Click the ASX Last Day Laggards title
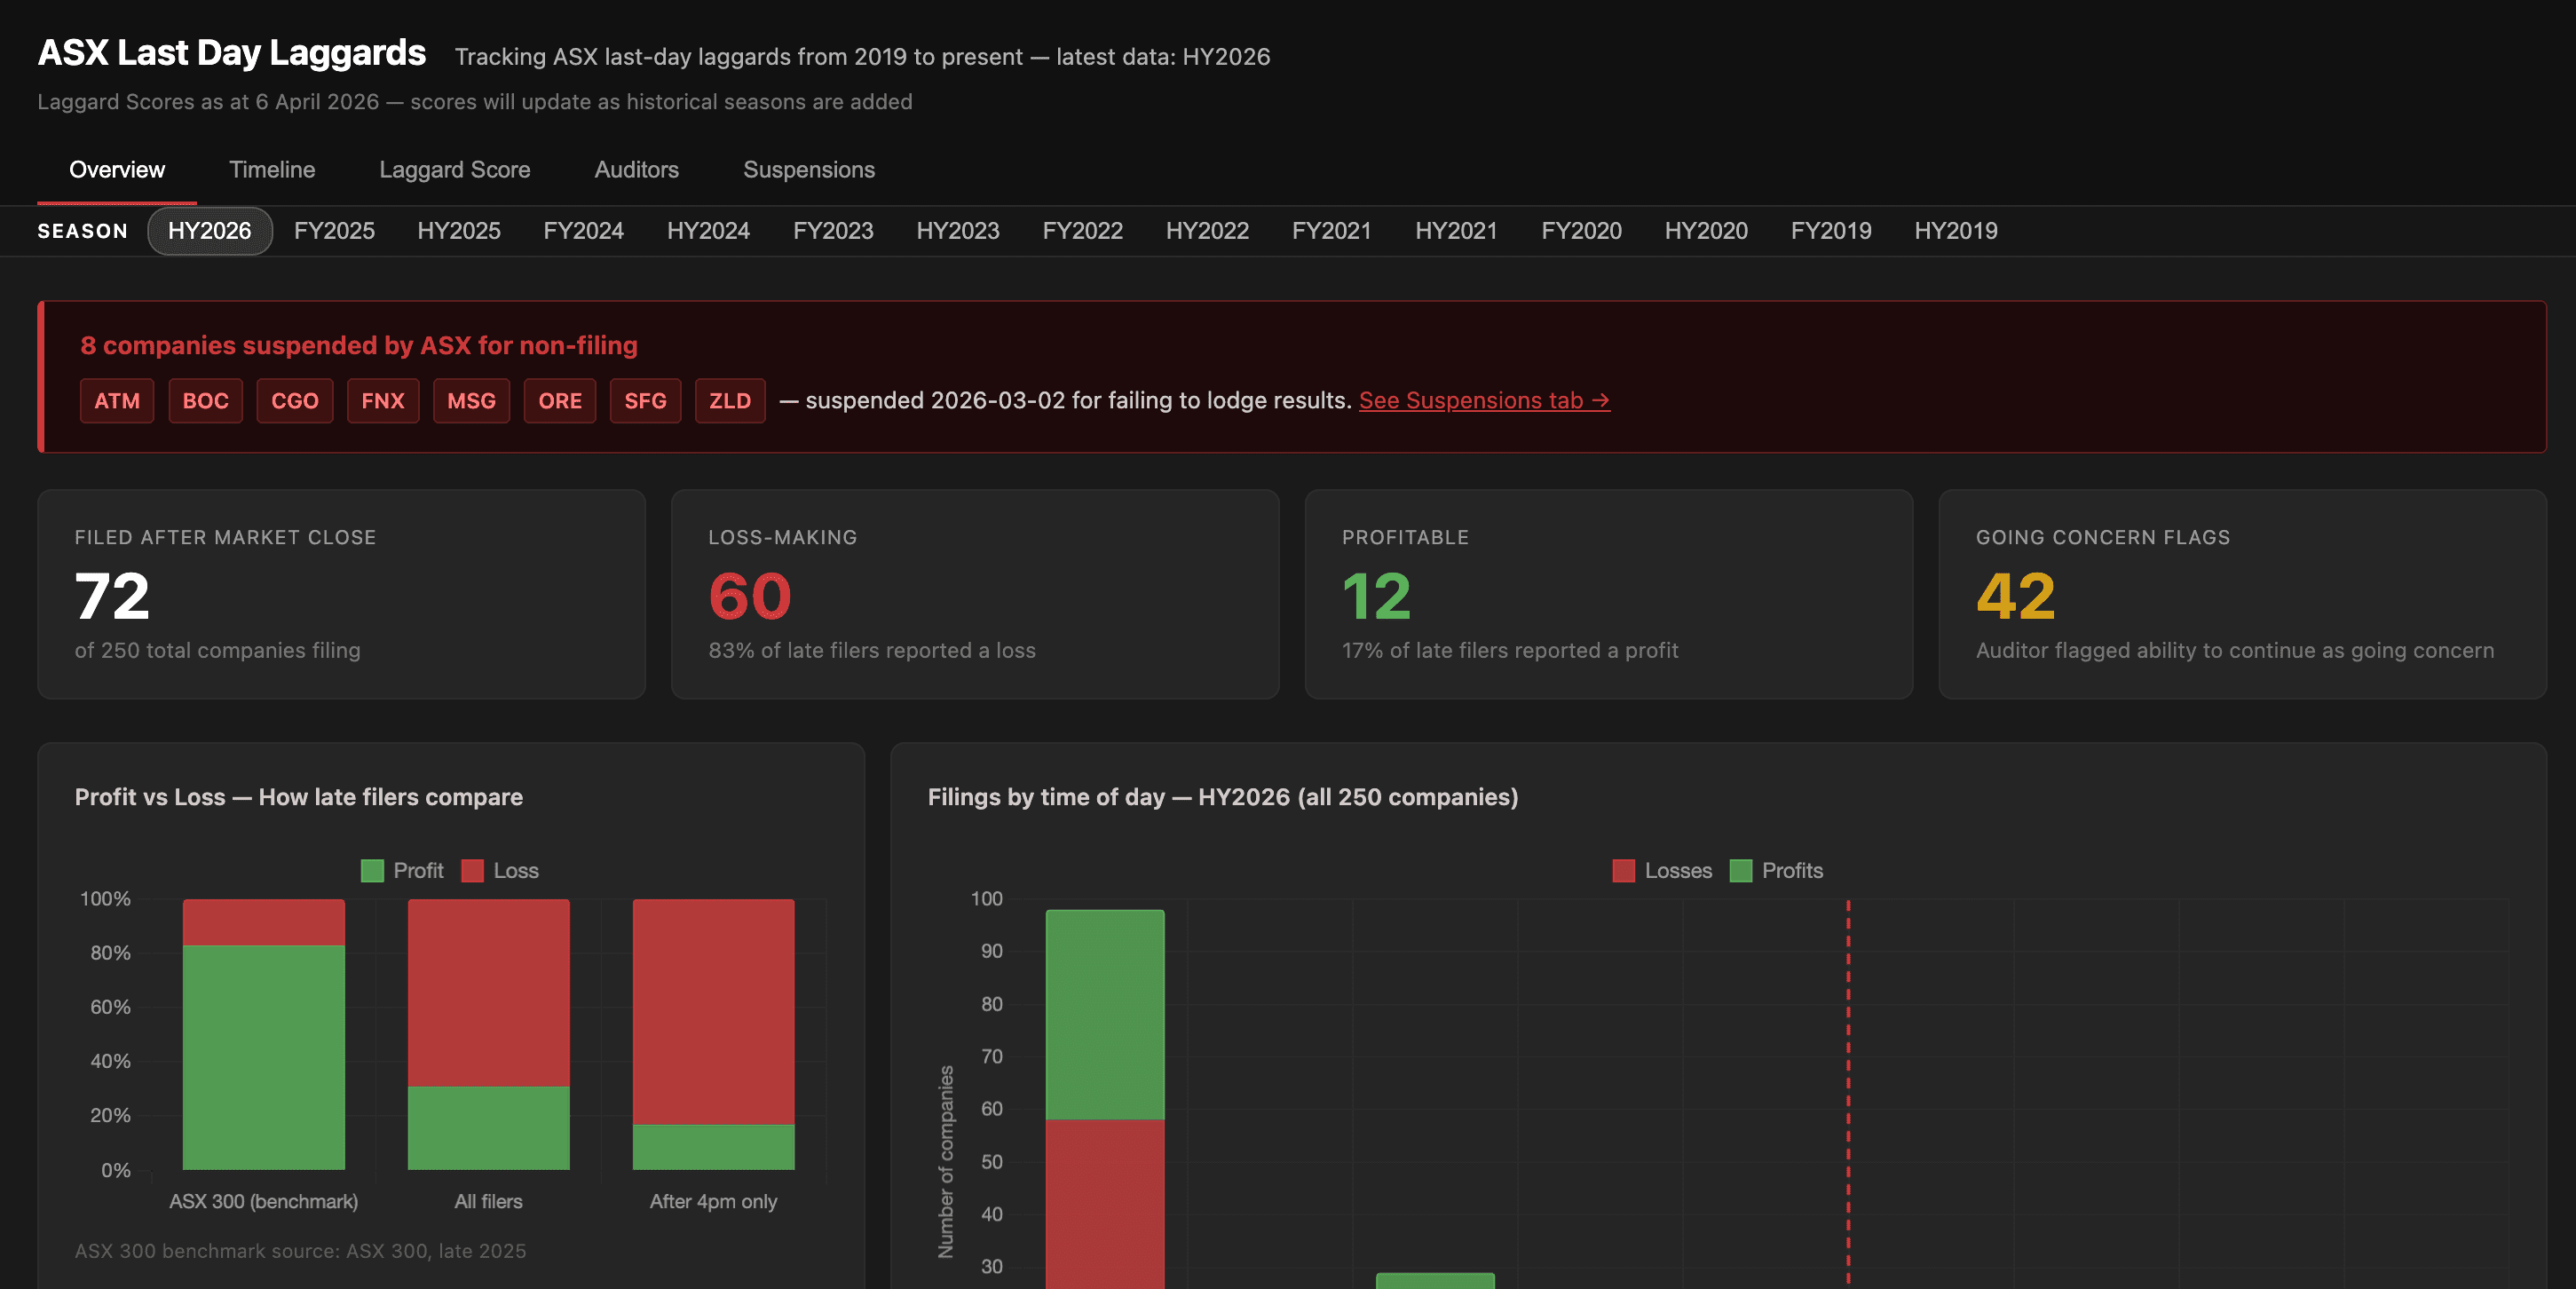This screenshot has width=2576, height=1289. 232,53
